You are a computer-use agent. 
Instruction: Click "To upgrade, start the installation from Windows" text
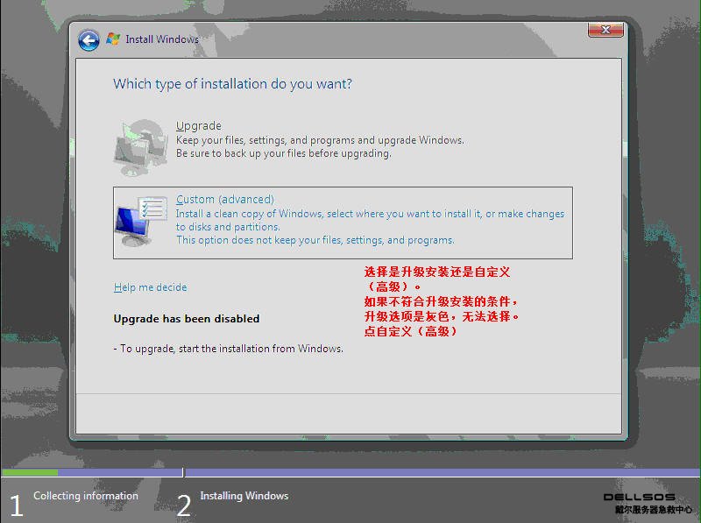[229, 348]
